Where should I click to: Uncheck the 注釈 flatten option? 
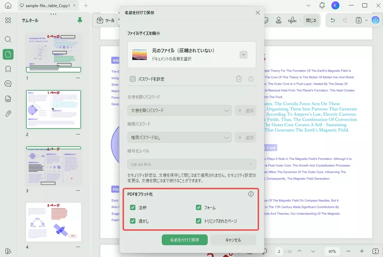pos(133,207)
